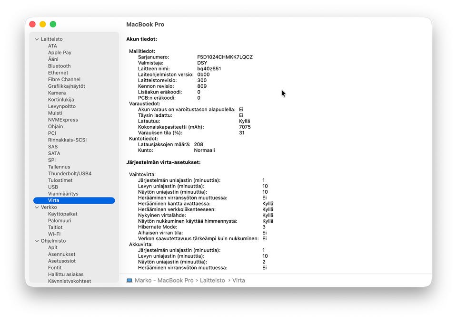Select Fontit in the software list

(x=54, y=267)
